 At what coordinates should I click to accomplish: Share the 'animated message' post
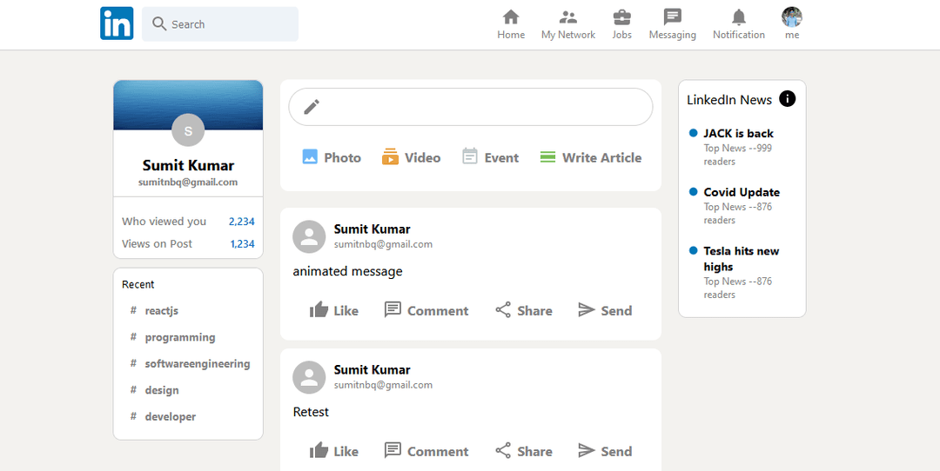(523, 310)
